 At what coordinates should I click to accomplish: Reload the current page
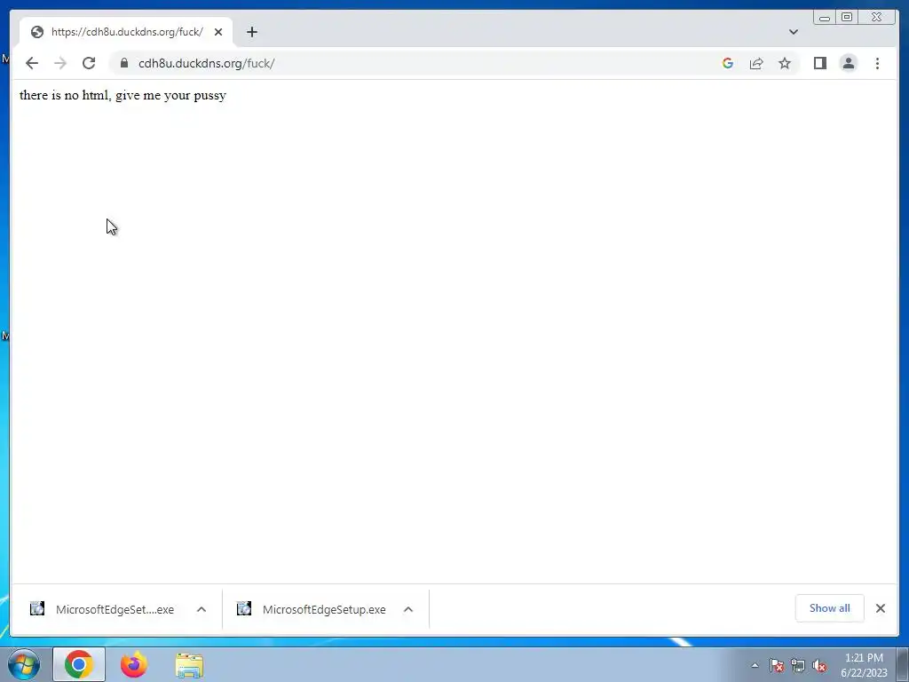click(x=89, y=63)
